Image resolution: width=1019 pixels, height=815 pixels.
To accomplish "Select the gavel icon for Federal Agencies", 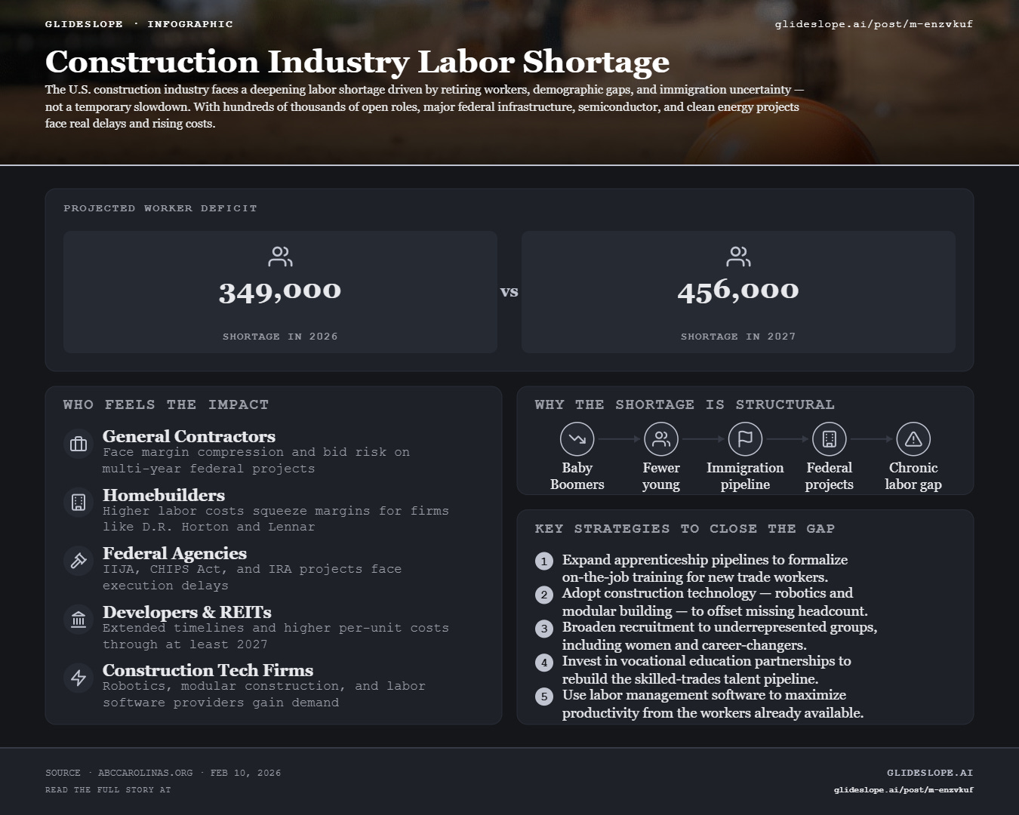I will click(79, 561).
